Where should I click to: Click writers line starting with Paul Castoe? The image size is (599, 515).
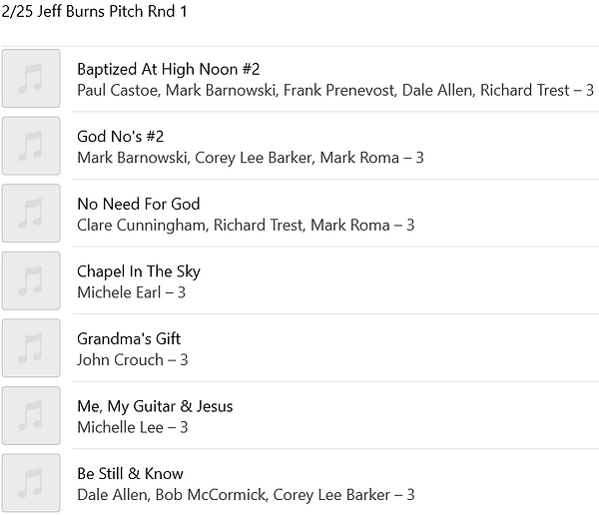click(x=334, y=90)
